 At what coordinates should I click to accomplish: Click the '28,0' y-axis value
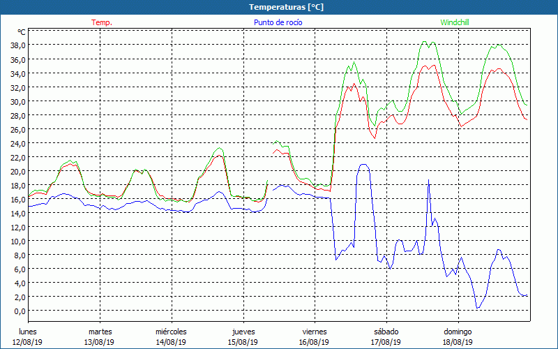point(19,115)
